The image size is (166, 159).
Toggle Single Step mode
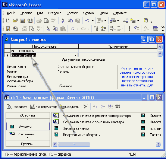point(137,29)
